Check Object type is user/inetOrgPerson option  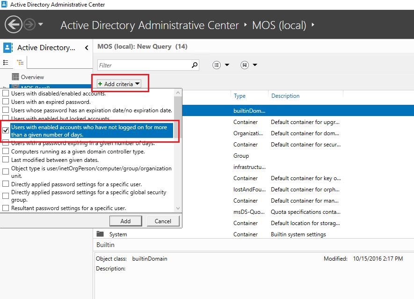6,172
